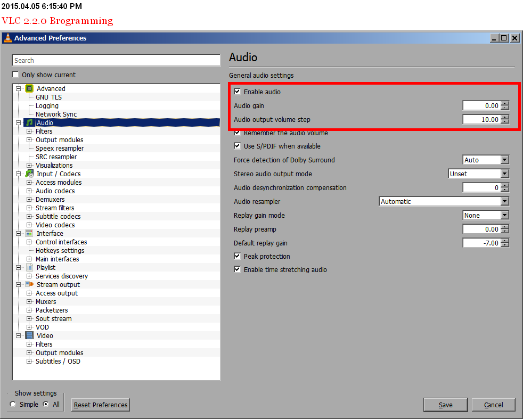Toggle the Peak protection checkbox
523x419 pixels.
(x=237, y=256)
